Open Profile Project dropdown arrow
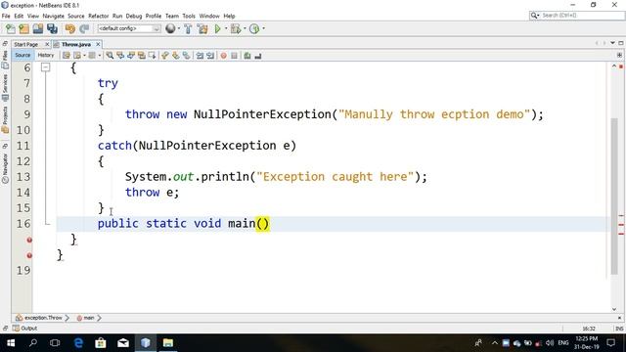This screenshot has height=352, width=626. pyautogui.click(x=263, y=28)
